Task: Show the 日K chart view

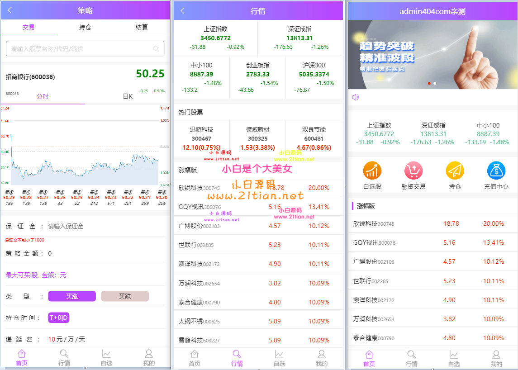Action: click(x=128, y=96)
